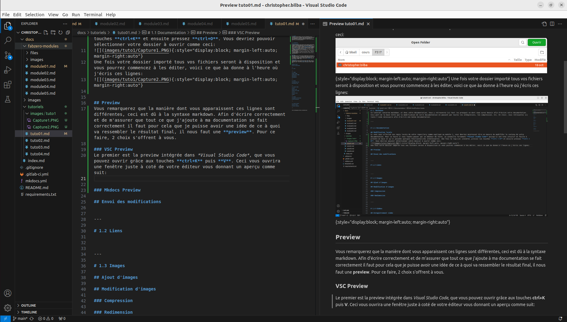This screenshot has height=322, width=567.
Task: Open the Run and Debug view
Action: coord(8,70)
